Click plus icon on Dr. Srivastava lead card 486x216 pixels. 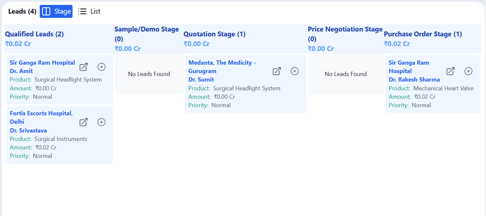click(101, 122)
